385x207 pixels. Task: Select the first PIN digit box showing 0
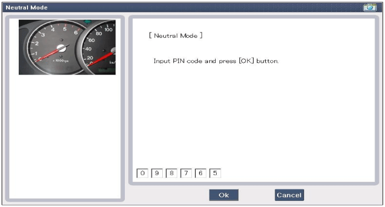(142, 173)
